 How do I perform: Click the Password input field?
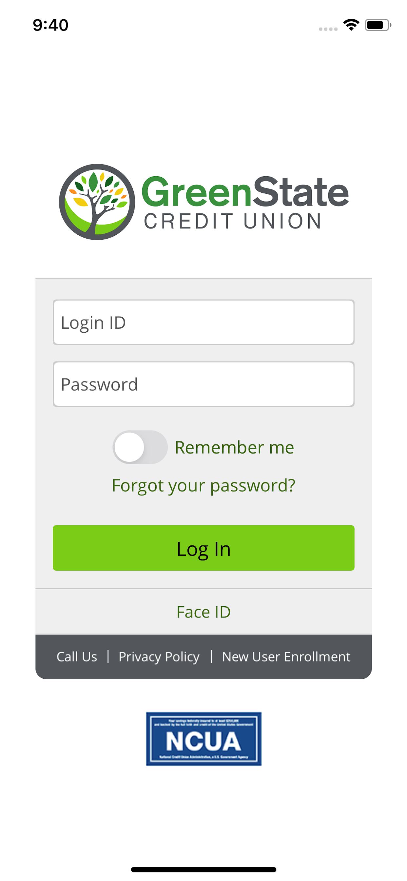[203, 384]
